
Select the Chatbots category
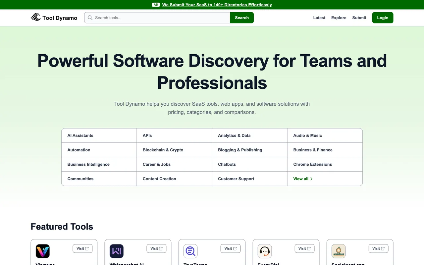pos(249,164)
